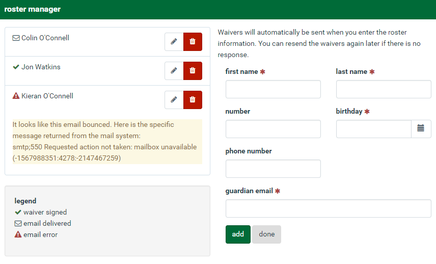Click the birthday label
436x264 pixels.
[x=349, y=111]
